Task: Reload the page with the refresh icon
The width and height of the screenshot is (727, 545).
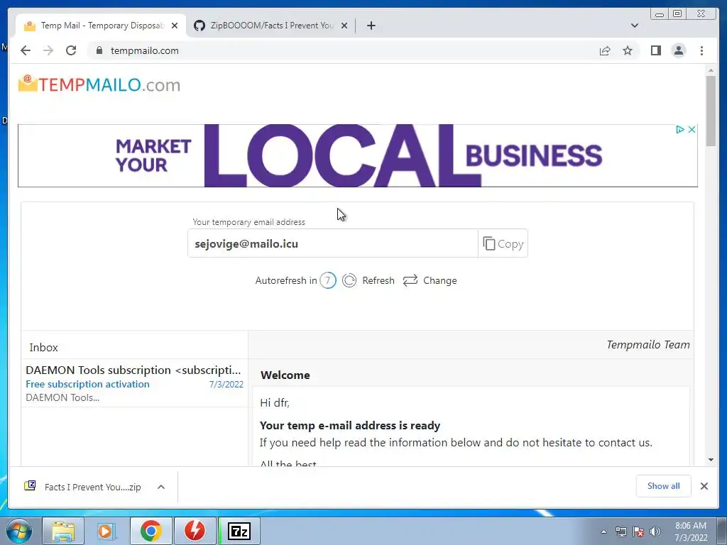Action: pyautogui.click(x=71, y=50)
